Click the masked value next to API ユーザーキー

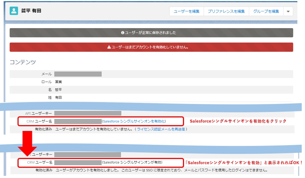click(88, 113)
